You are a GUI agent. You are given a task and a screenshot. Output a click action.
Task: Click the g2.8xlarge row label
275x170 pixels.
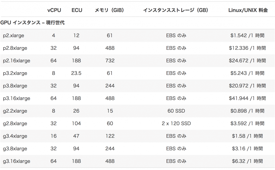coord(15,124)
